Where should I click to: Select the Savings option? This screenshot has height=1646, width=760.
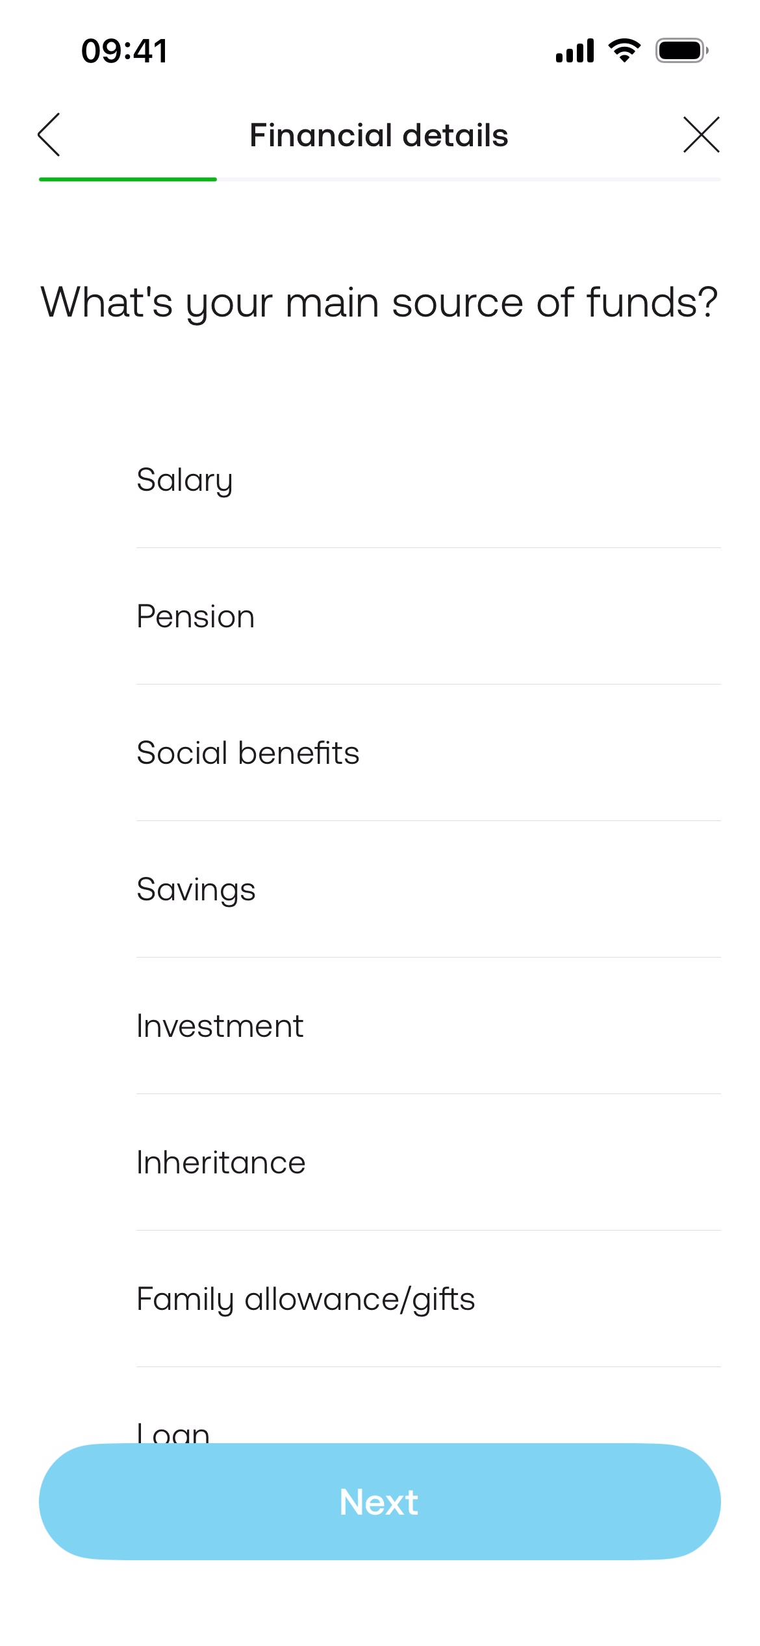click(196, 889)
